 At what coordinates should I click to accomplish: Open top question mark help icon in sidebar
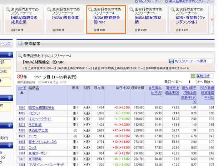click(x=10, y=54)
